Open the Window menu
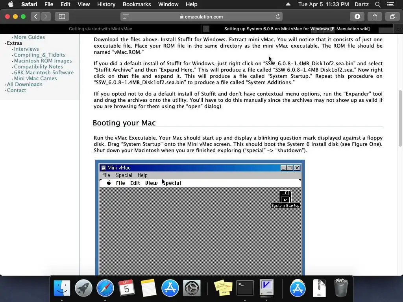This screenshot has width=403, height=302. (x=168, y=4)
